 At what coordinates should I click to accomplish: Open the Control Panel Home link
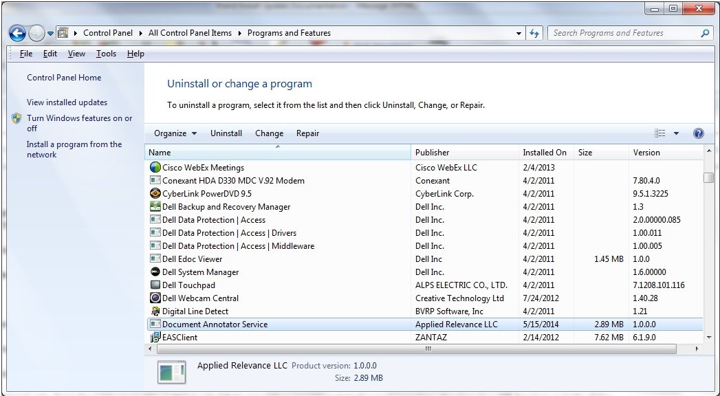point(64,78)
